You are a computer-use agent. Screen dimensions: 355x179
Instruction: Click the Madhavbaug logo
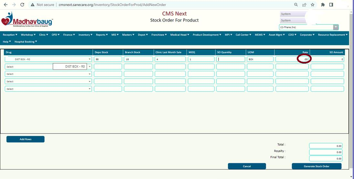pos(27,19)
